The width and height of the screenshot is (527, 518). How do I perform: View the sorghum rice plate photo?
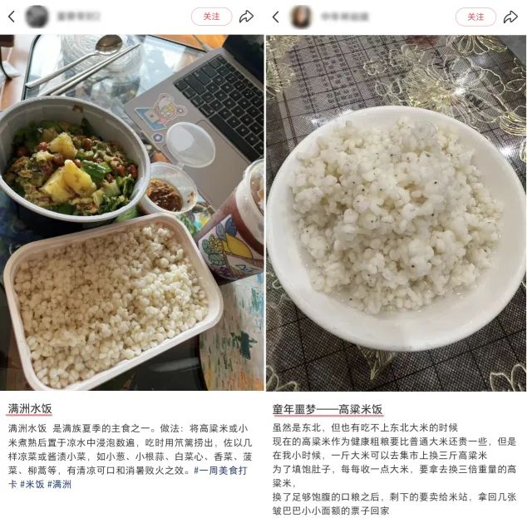click(x=396, y=213)
